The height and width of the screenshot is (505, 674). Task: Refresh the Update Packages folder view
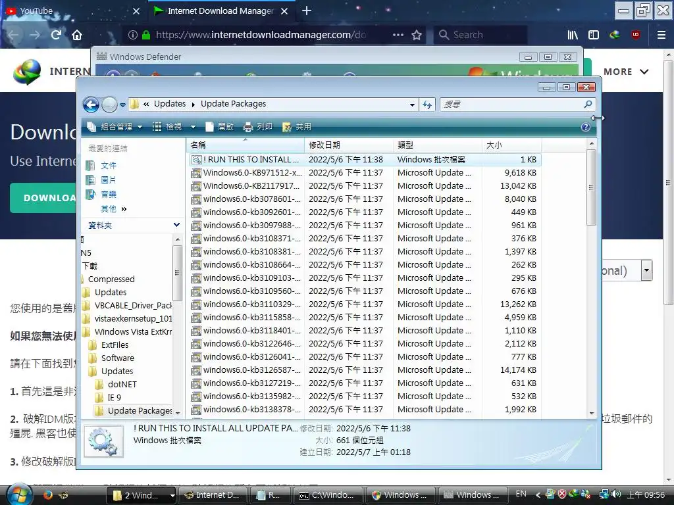(x=427, y=105)
